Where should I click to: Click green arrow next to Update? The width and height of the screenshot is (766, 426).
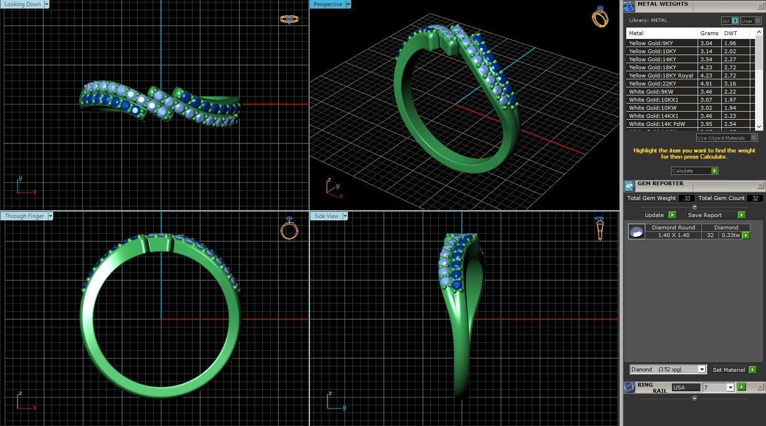pyautogui.click(x=672, y=215)
